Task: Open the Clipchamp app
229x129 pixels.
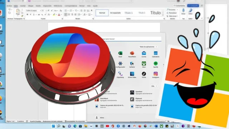Action: click(x=120, y=75)
